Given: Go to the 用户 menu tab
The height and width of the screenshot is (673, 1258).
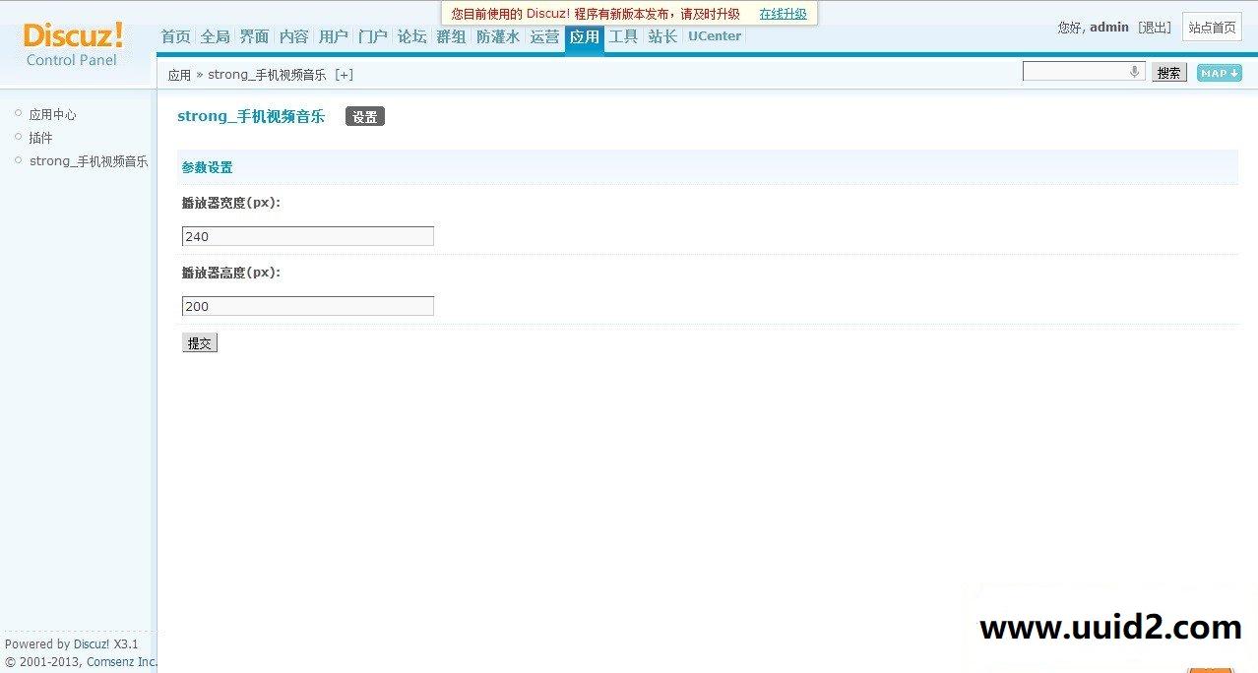Looking at the screenshot, I should point(334,36).
